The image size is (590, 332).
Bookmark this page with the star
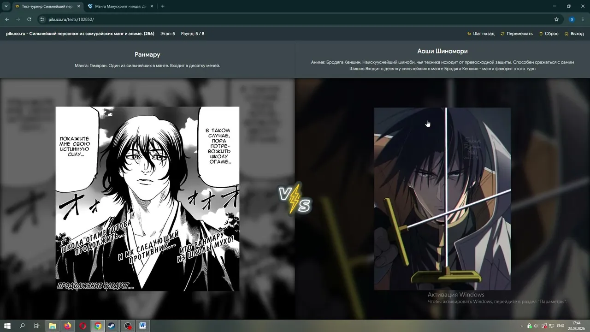556,19
